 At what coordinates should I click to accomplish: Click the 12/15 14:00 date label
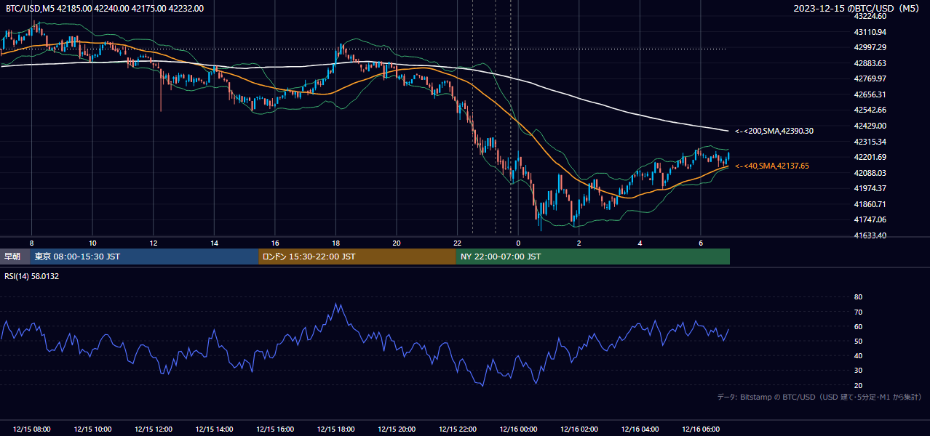point(214,429)
